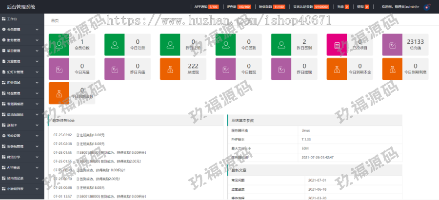439x200 pixels.
Task: Click the APP通知 counter in header
Action: [206, 7]
